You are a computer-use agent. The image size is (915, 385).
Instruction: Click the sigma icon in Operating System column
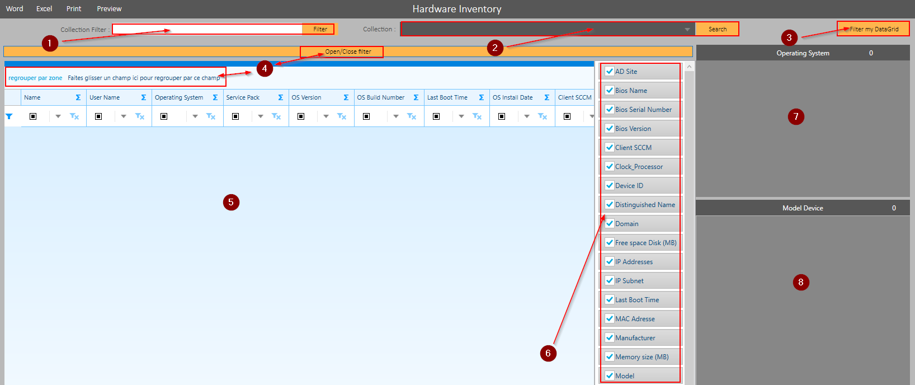[x=215, y=97]
